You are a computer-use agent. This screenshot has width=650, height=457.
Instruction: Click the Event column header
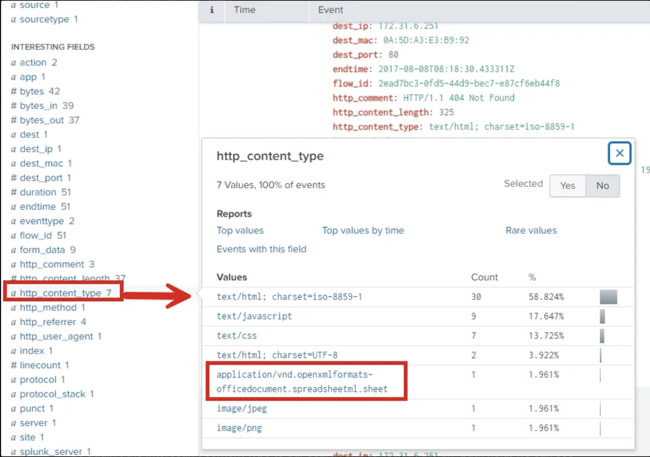coord(330,10)
